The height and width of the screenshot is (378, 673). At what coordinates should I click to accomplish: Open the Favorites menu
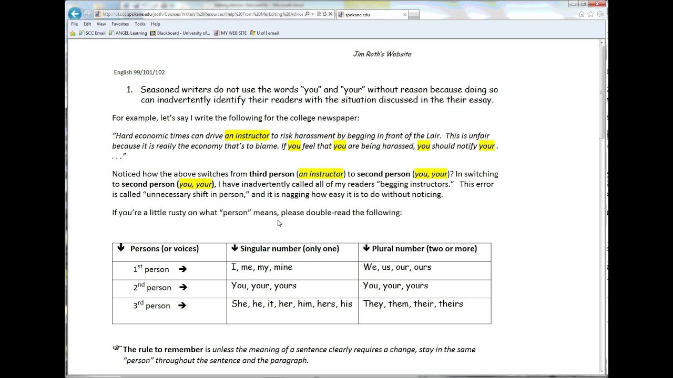coord(120,24)
